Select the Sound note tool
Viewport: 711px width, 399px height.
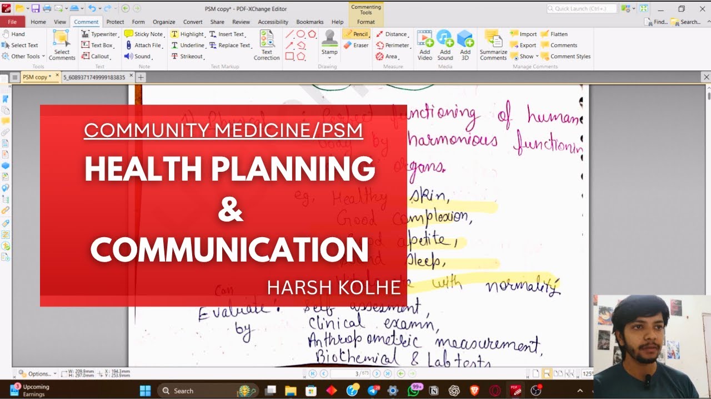coord(138,57)
